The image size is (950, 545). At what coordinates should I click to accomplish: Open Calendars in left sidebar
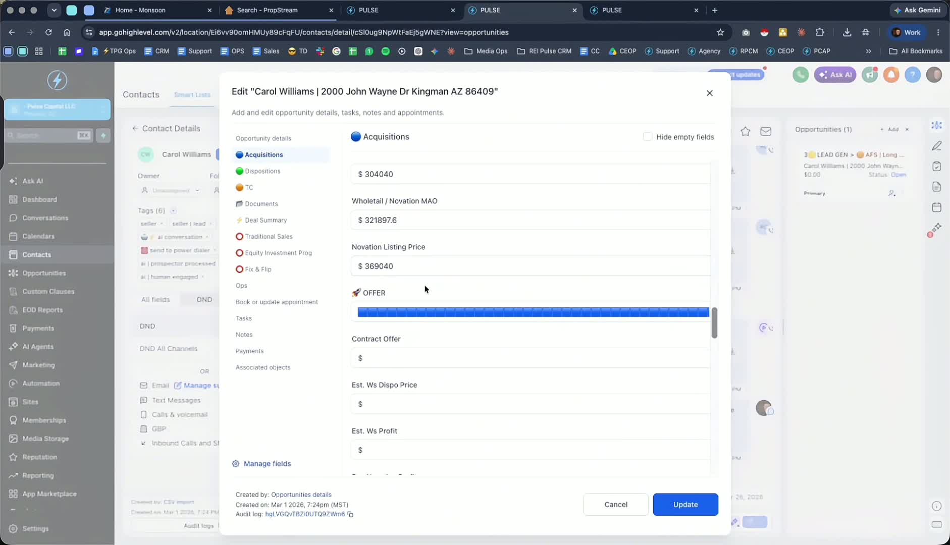[x=38, y=236]
